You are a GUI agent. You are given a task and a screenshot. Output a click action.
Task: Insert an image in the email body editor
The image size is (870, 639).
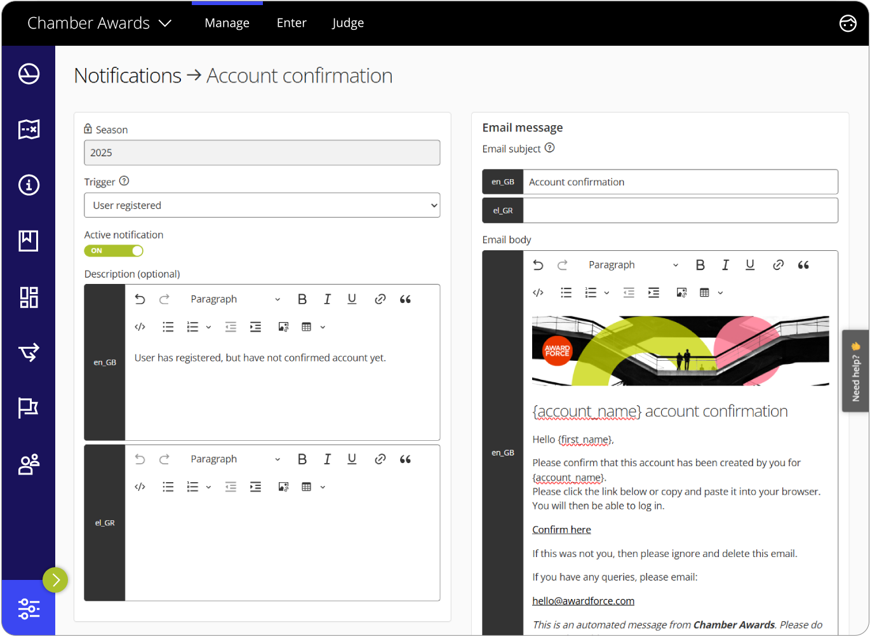pyautogui.click(x=681, y=292)
